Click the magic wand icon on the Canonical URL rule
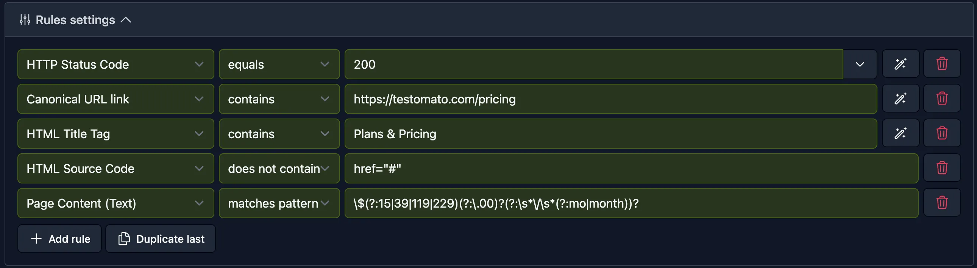The image size is (977, 268). [901, 99]
